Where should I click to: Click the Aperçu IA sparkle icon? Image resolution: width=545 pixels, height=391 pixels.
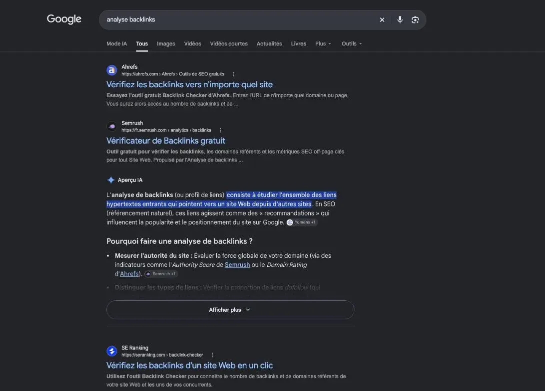(110, 180)
